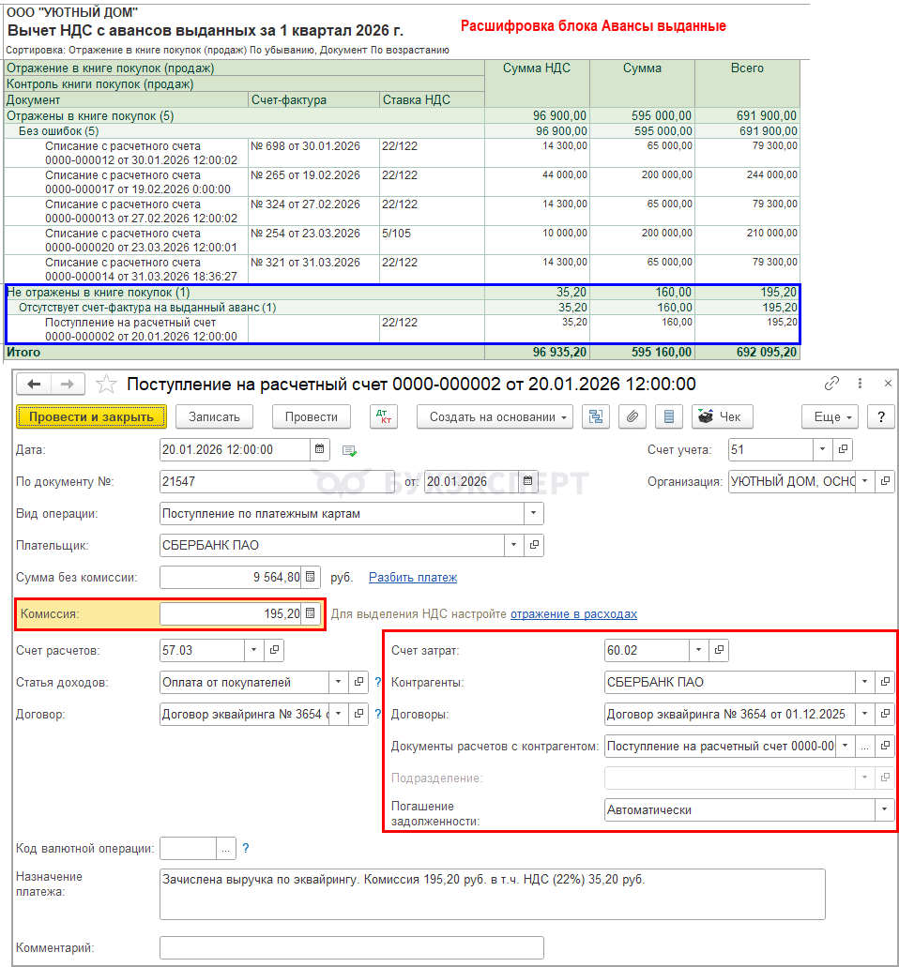Expand the Вид операции dropdown
899x967 pixels.
pyautogui.click(x=534, y=514)
